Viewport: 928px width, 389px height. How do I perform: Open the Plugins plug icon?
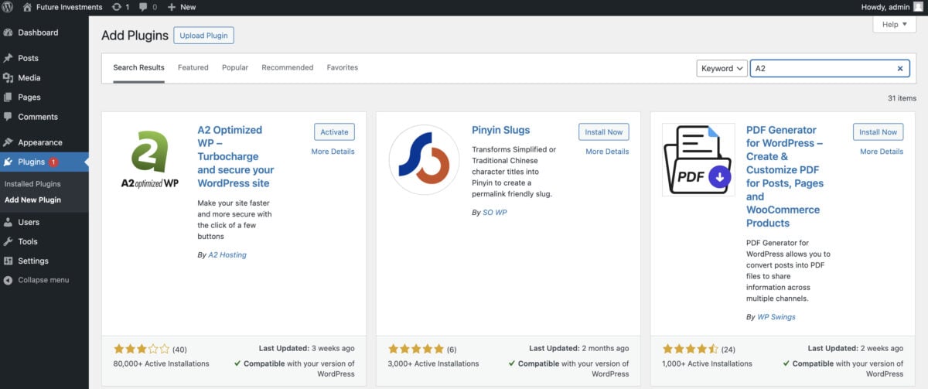pyautogui.click(x=9, y=162)
